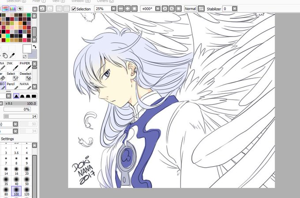Screen dimensions: 300x198
Task: Open the rotation angle dropdown
Action: coord(157,9)
